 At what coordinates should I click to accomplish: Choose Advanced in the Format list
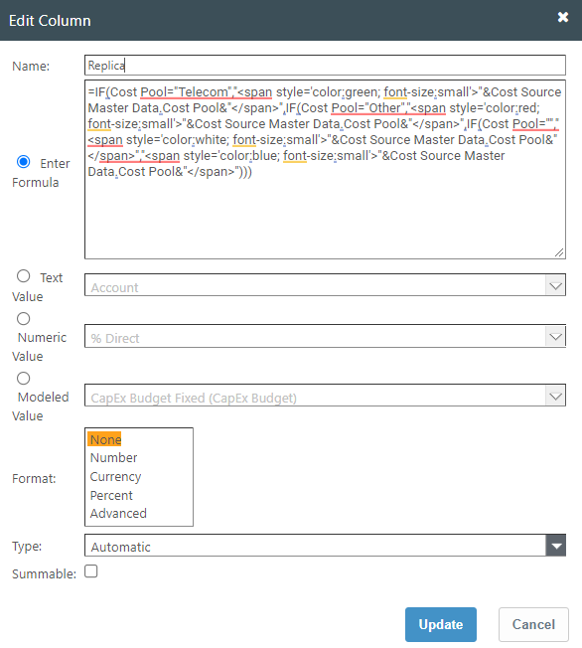click(x=118, y=513)
